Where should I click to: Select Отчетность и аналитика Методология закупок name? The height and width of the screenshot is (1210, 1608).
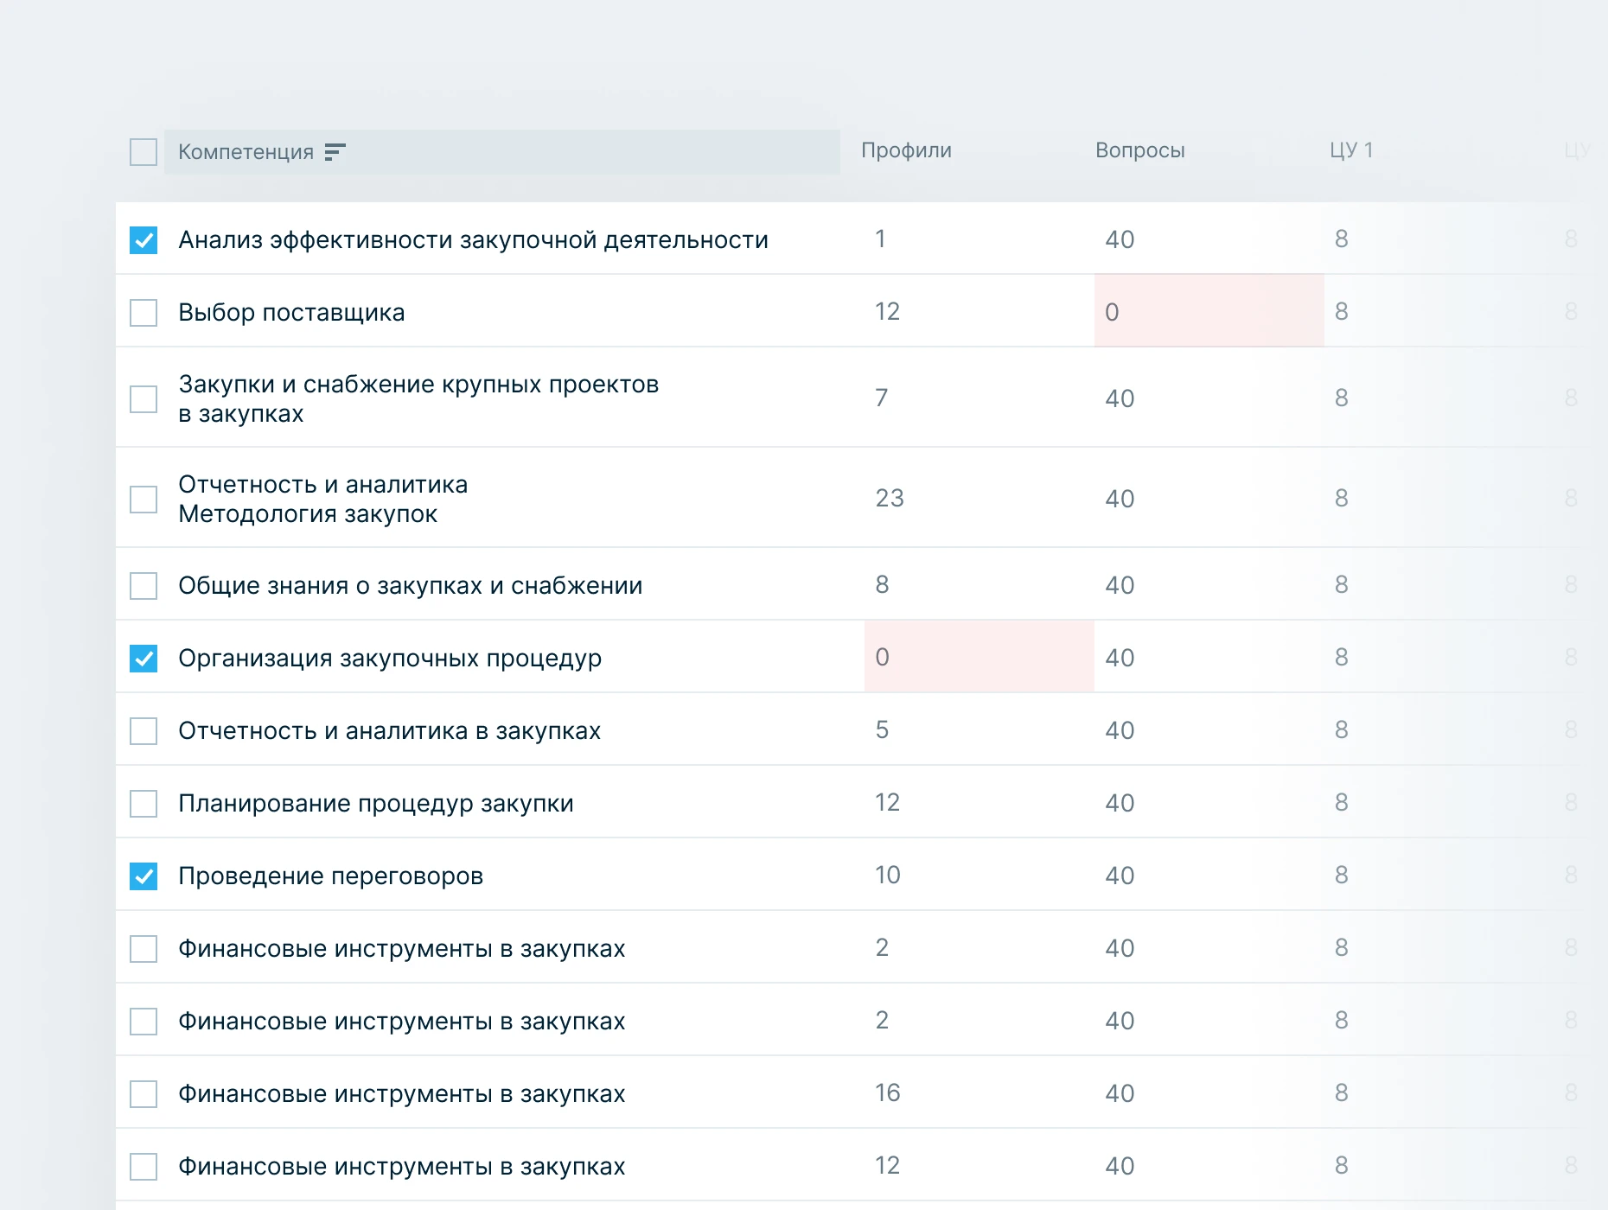[322, 500]
